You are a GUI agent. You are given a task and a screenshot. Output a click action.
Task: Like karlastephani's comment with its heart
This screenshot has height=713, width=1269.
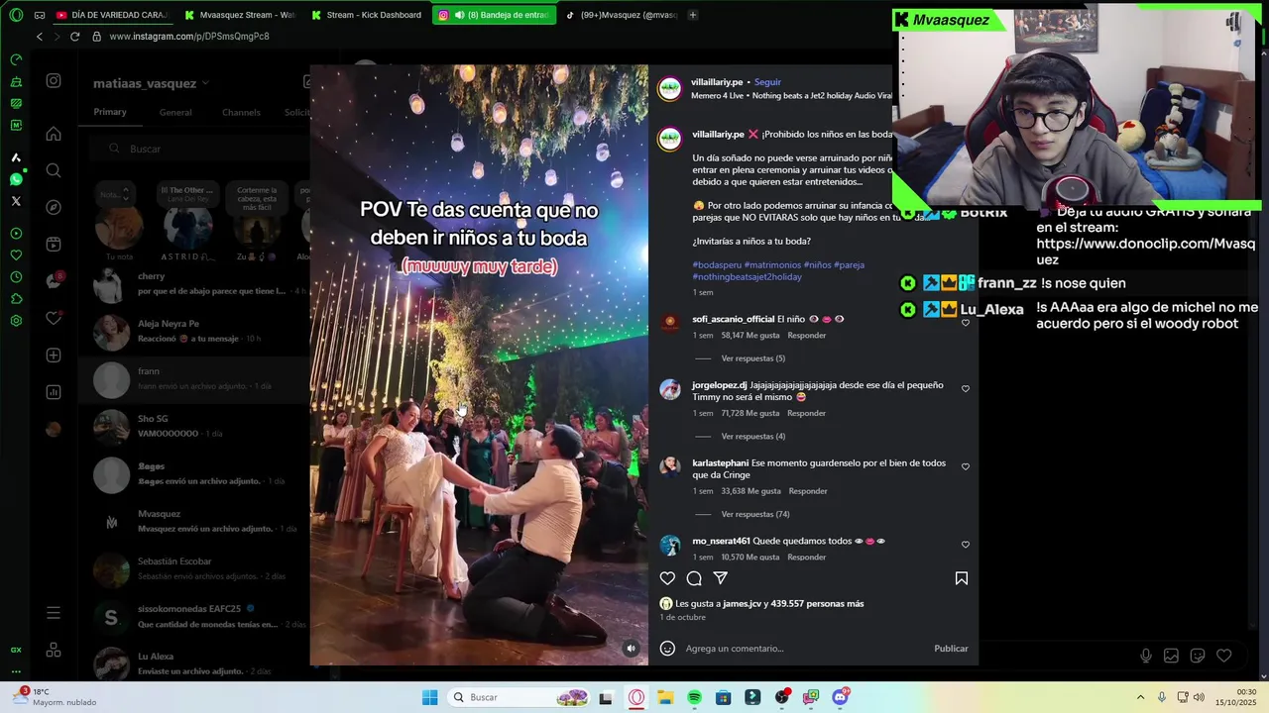click(965, 466)
